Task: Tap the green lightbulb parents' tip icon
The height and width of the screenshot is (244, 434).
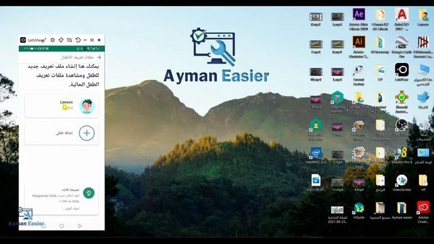Action: [x=89, y=192]
